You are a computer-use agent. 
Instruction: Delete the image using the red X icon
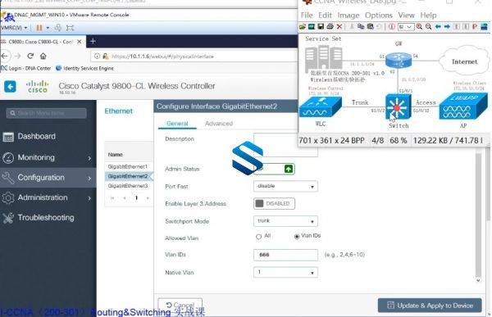tap(339, 27)
